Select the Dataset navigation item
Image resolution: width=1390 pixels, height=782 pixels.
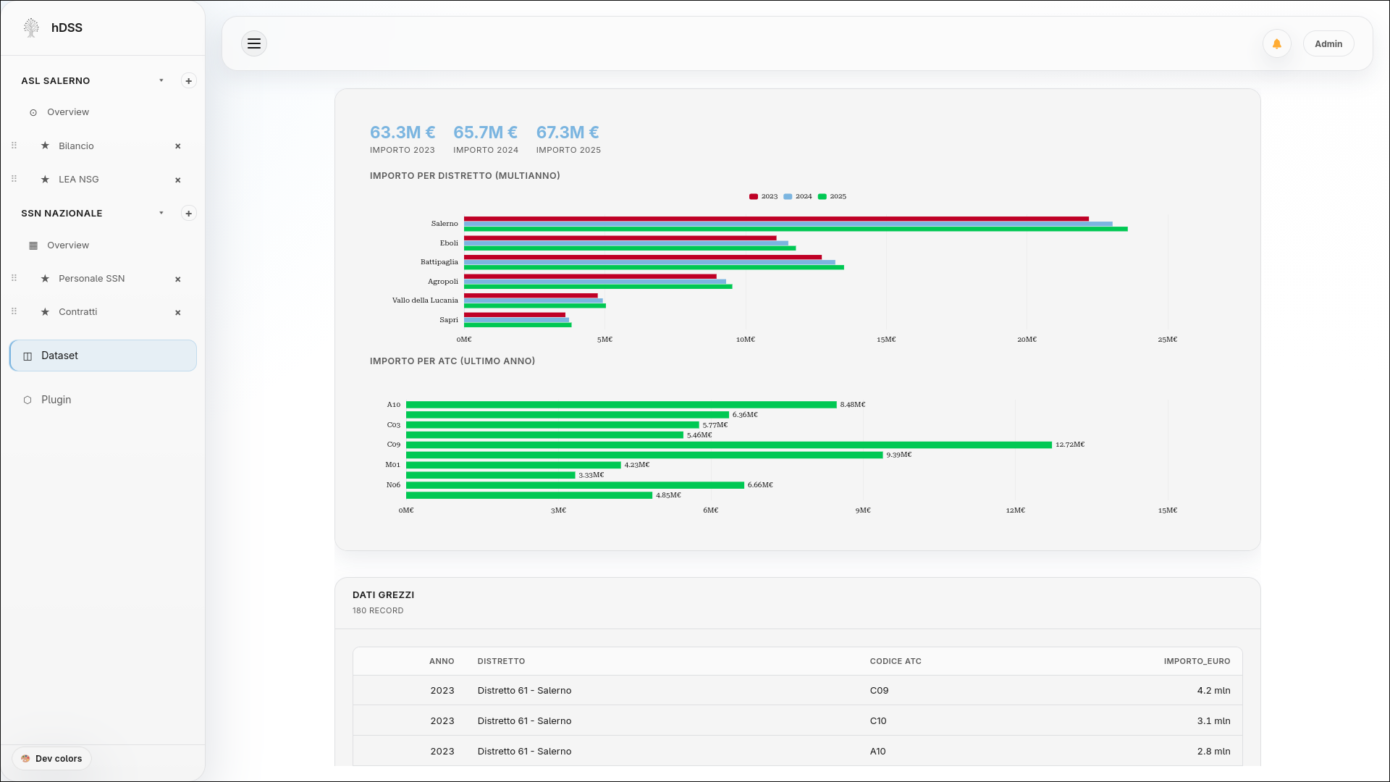(x=103, y=356)
